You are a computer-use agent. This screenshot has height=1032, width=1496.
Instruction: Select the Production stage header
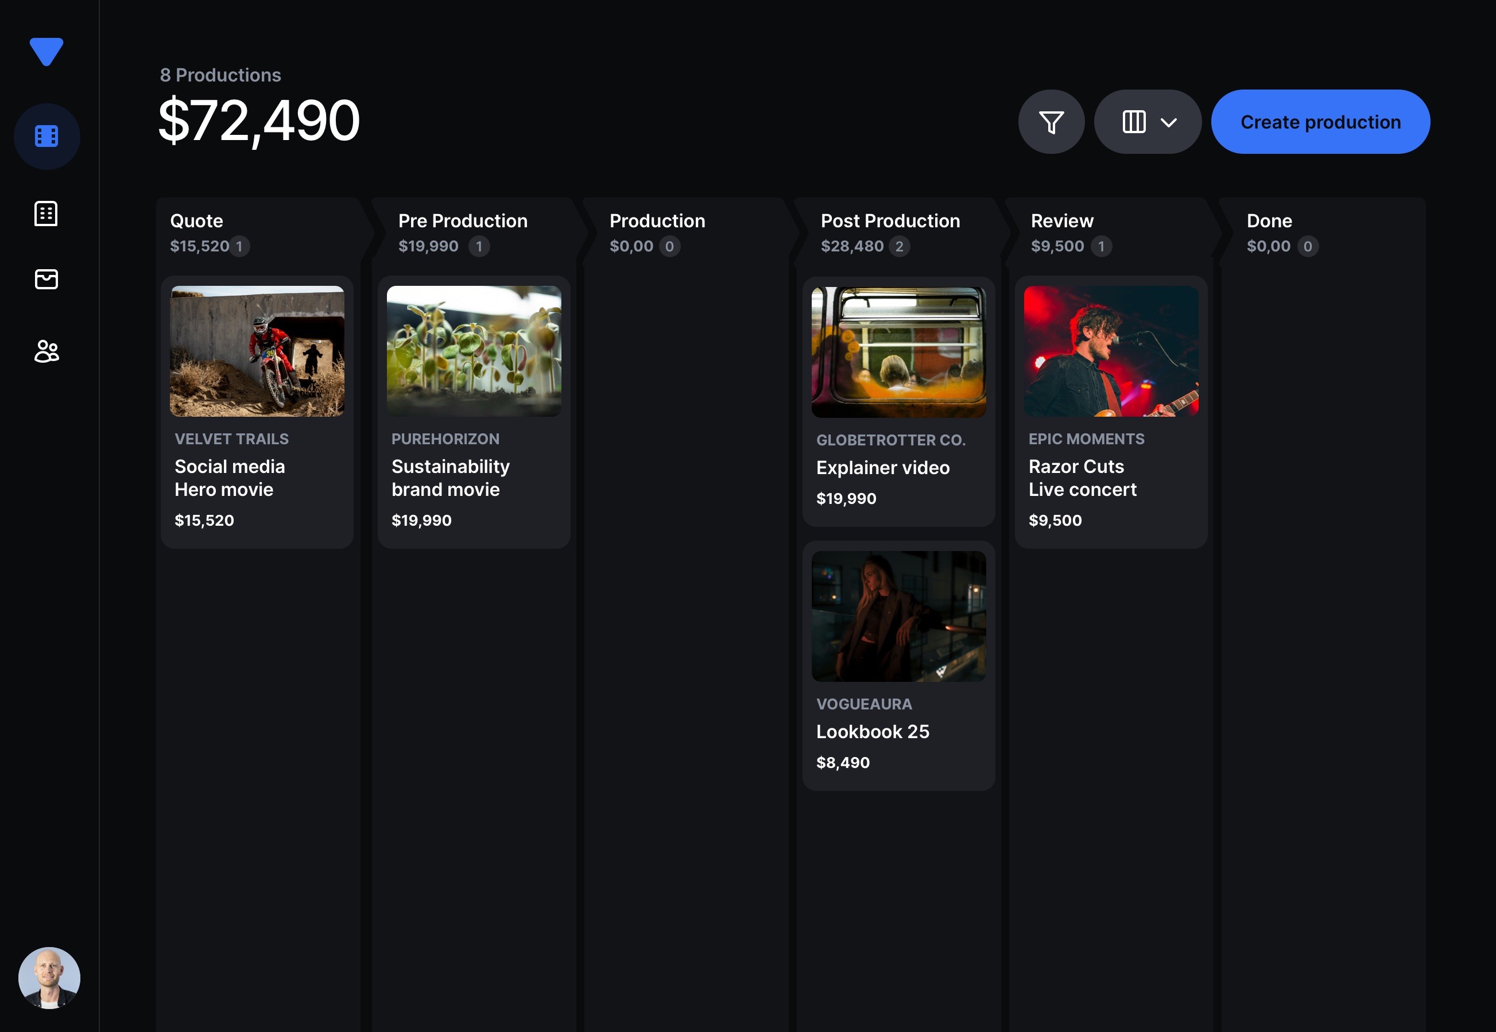pos(657,221)
